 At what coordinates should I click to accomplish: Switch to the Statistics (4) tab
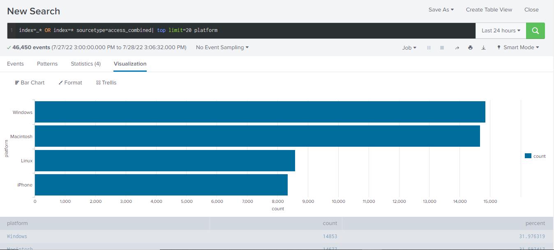pos(85,64)
